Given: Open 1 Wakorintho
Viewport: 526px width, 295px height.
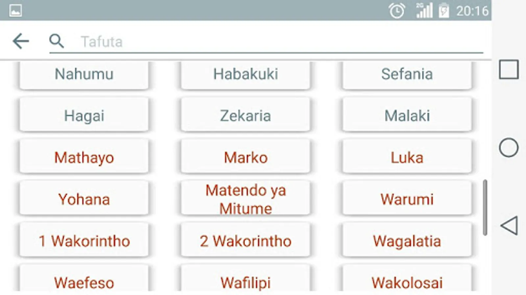Looking at the screenshot, I should tap(84, 241).
